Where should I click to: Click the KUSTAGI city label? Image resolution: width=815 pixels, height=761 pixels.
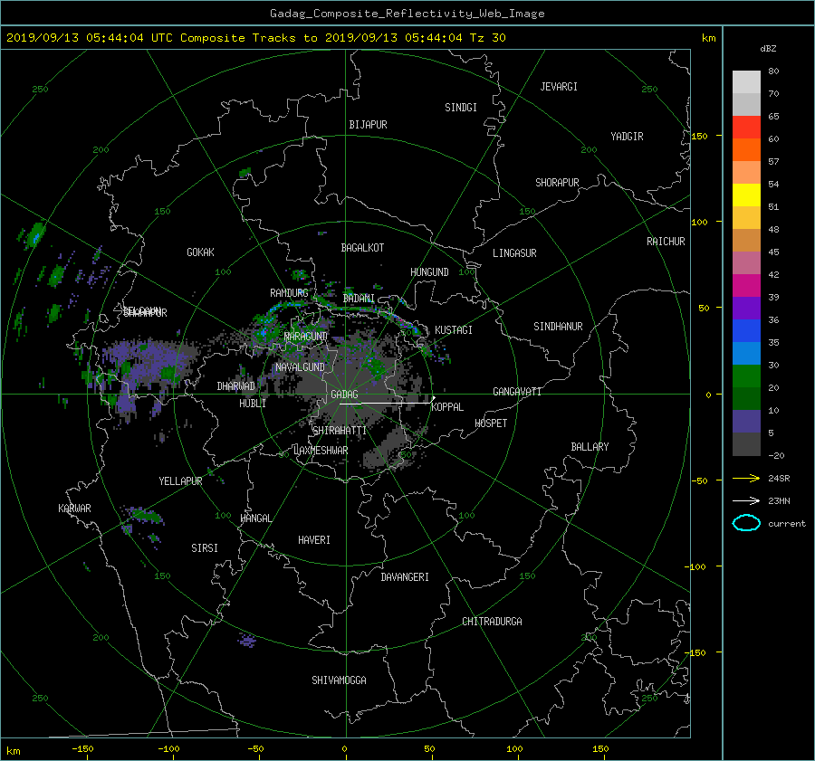click(454, 330)
